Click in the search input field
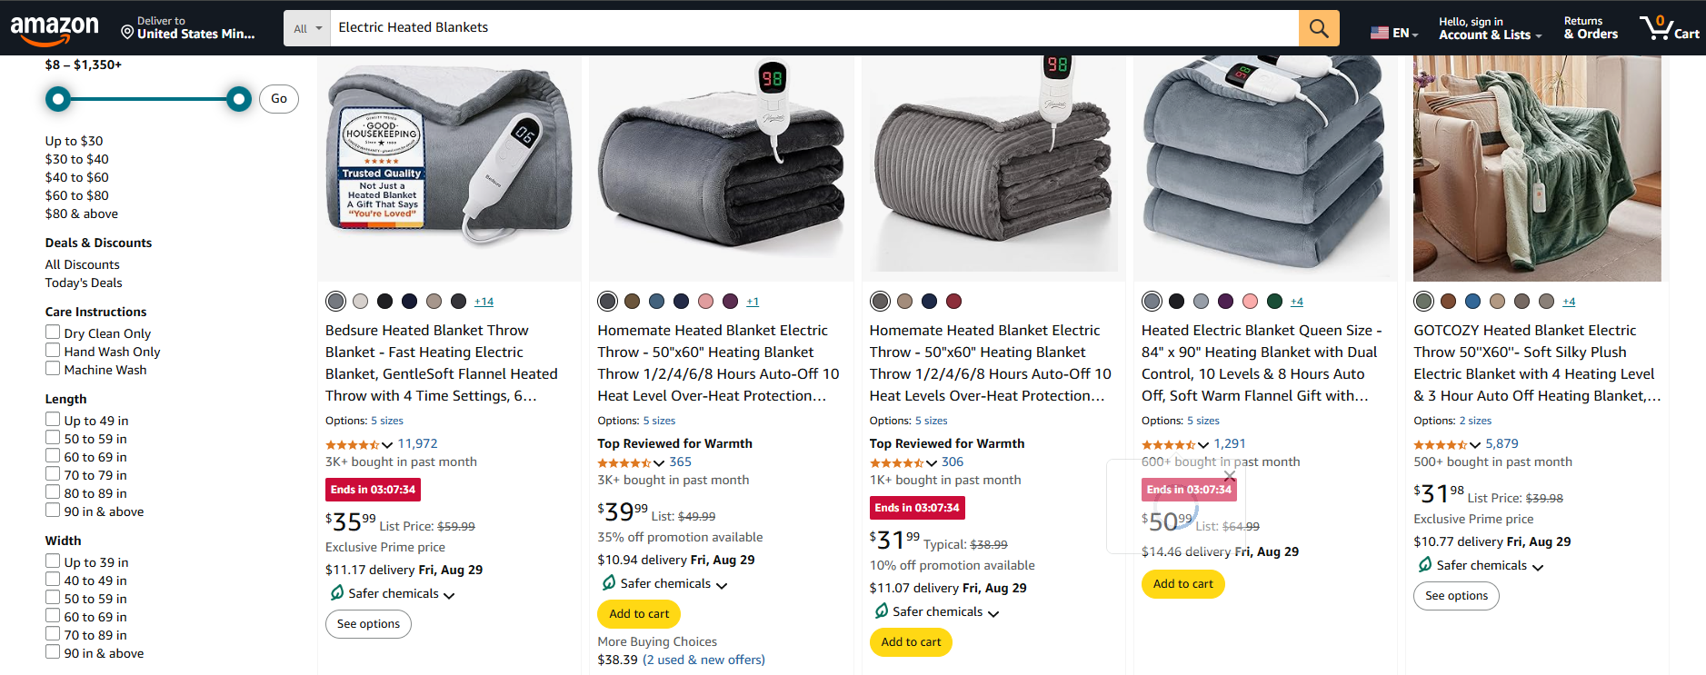 pos(727,27)
